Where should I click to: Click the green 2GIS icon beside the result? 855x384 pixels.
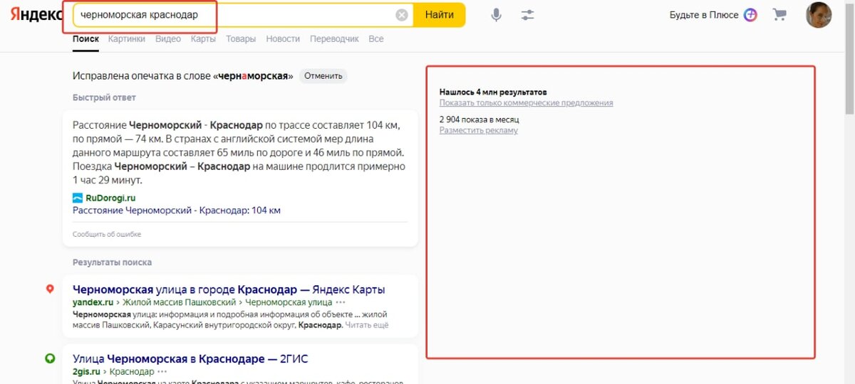(x=50, y=358)
